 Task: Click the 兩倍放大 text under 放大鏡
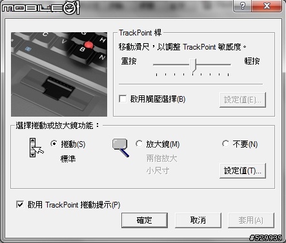161,159
